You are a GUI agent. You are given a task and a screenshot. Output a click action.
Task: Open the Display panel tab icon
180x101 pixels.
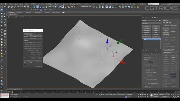155,18
